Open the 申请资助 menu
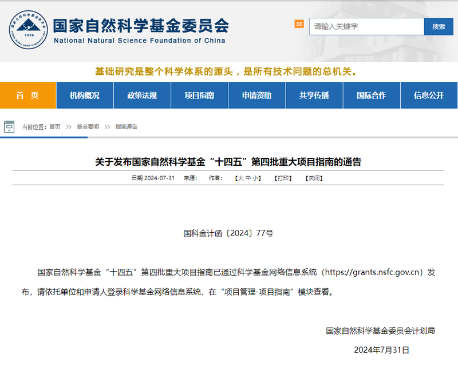Screen dimensions: 458x366 click(x=256, y=96)
